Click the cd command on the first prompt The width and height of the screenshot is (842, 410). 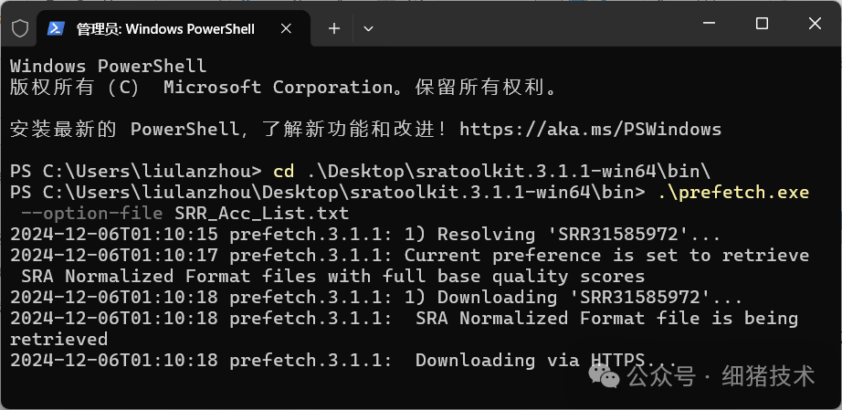click(x=284, y=172)
